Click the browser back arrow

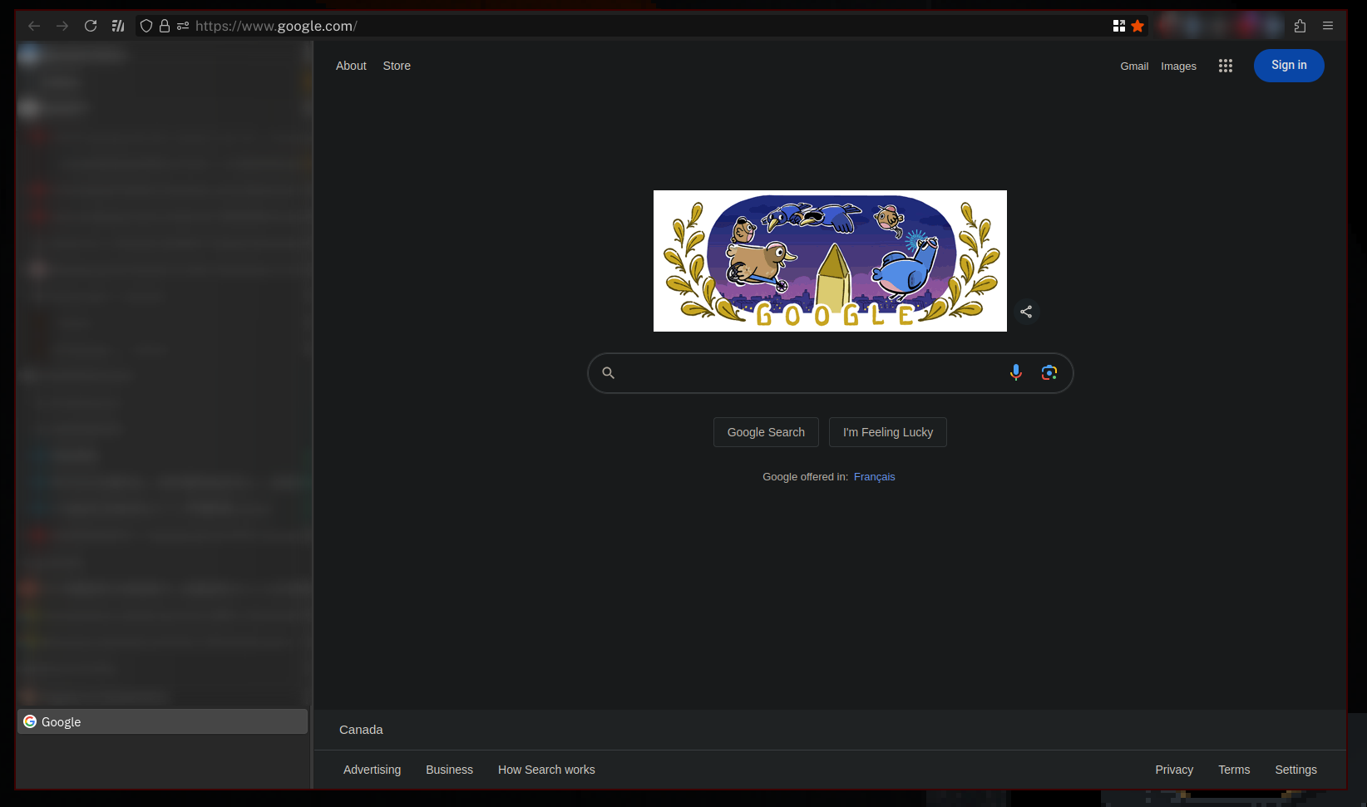click(x=34, y=26)
